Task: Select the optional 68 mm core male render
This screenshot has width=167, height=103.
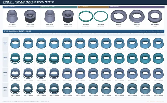Action: 50,16
